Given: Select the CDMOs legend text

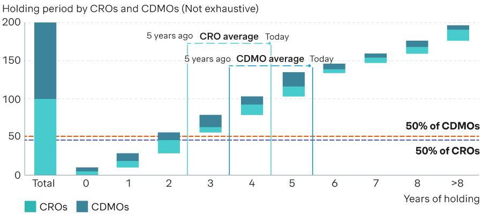Looking at the screenshot, I should click(110, 207).
